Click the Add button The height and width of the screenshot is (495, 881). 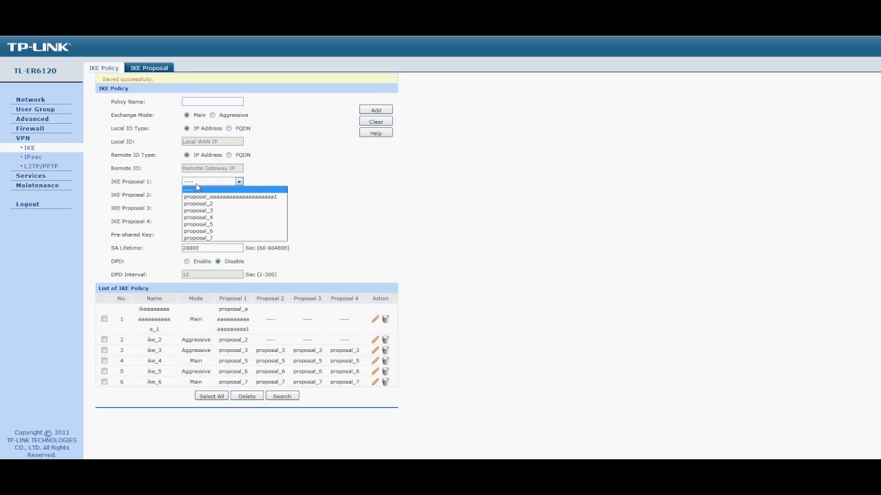(376, 110)
